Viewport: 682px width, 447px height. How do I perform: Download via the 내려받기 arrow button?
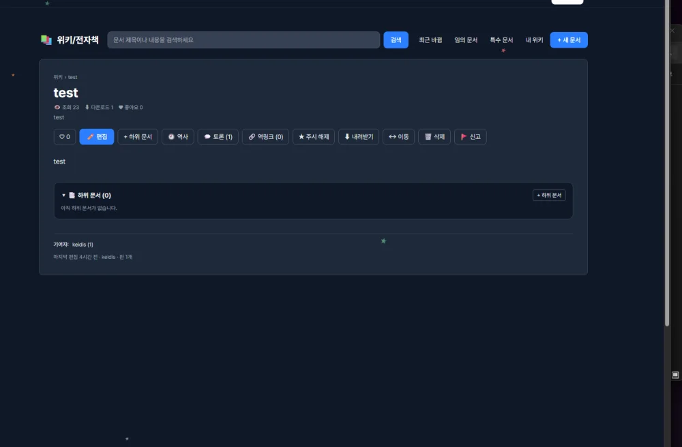(359, 137)
